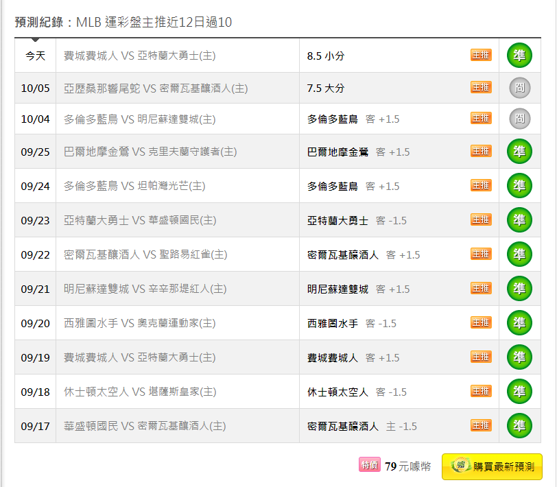The width and height of the screenshot is (557, 487).
Task: Click the orange 主推 badge in 09/24 row
Action: point(481,185)
